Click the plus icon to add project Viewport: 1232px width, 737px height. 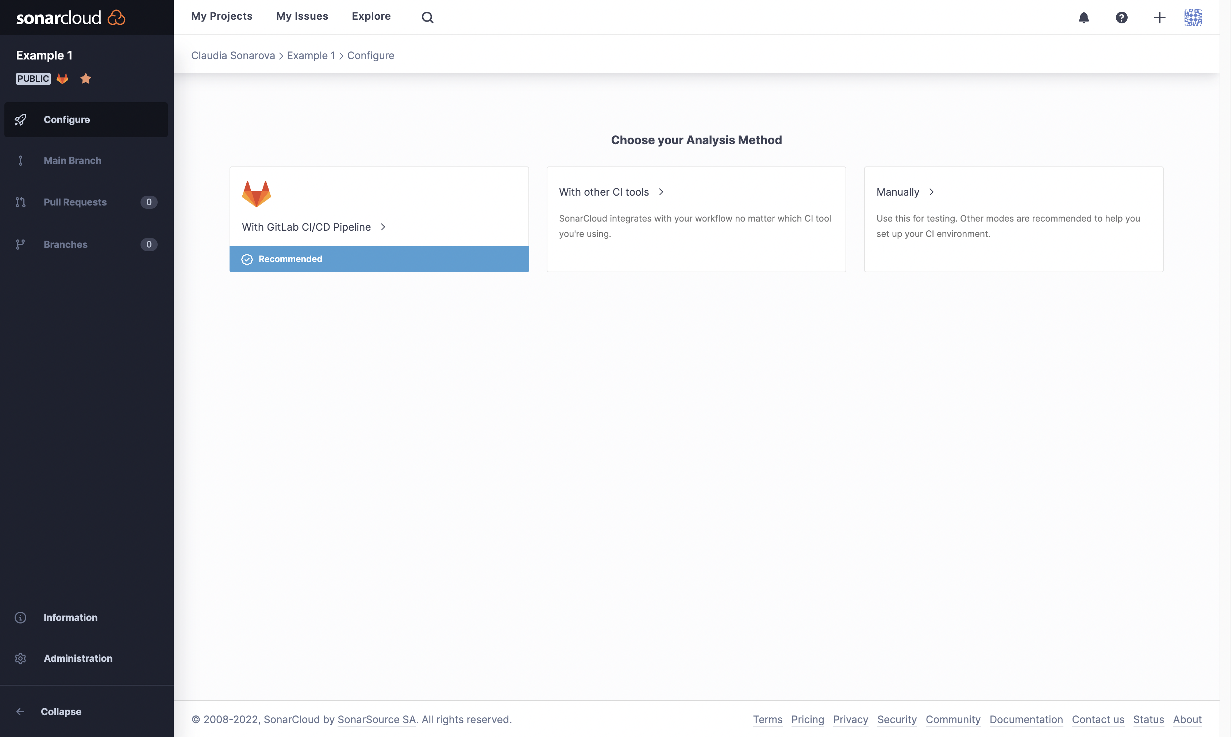point(1159,18)
